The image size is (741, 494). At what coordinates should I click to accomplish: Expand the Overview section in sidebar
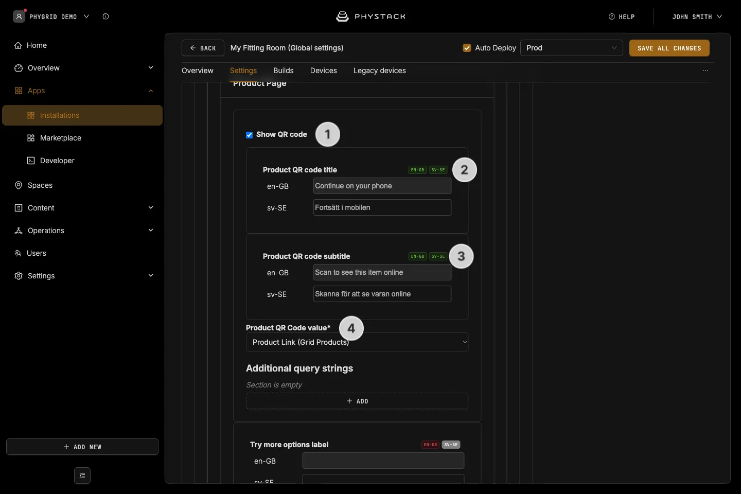[151, 68]
